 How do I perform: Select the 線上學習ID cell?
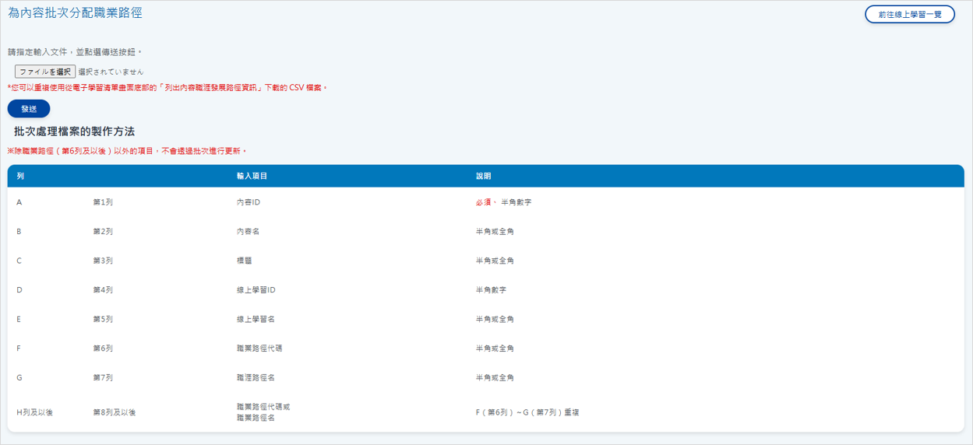[256, 290]
